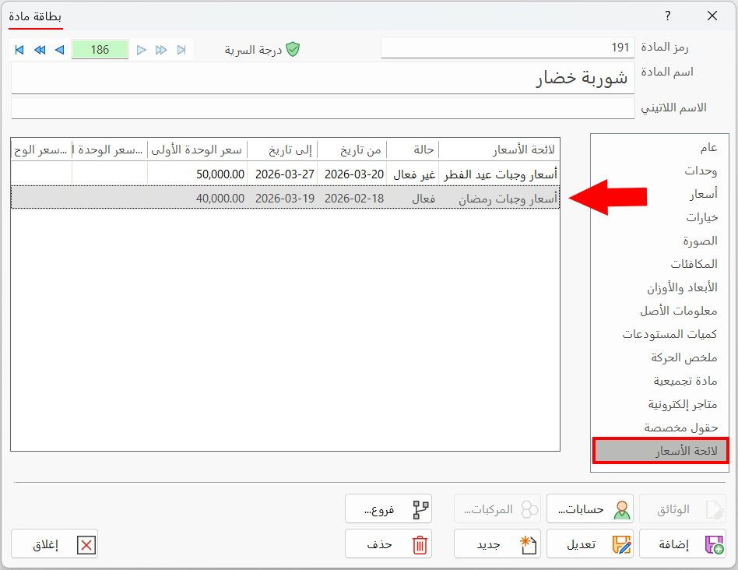Click the 2026-03-19 to-date cell
The width and height of the screenshot is (738, 570).
pyautogui.click(x=284, y=199)
